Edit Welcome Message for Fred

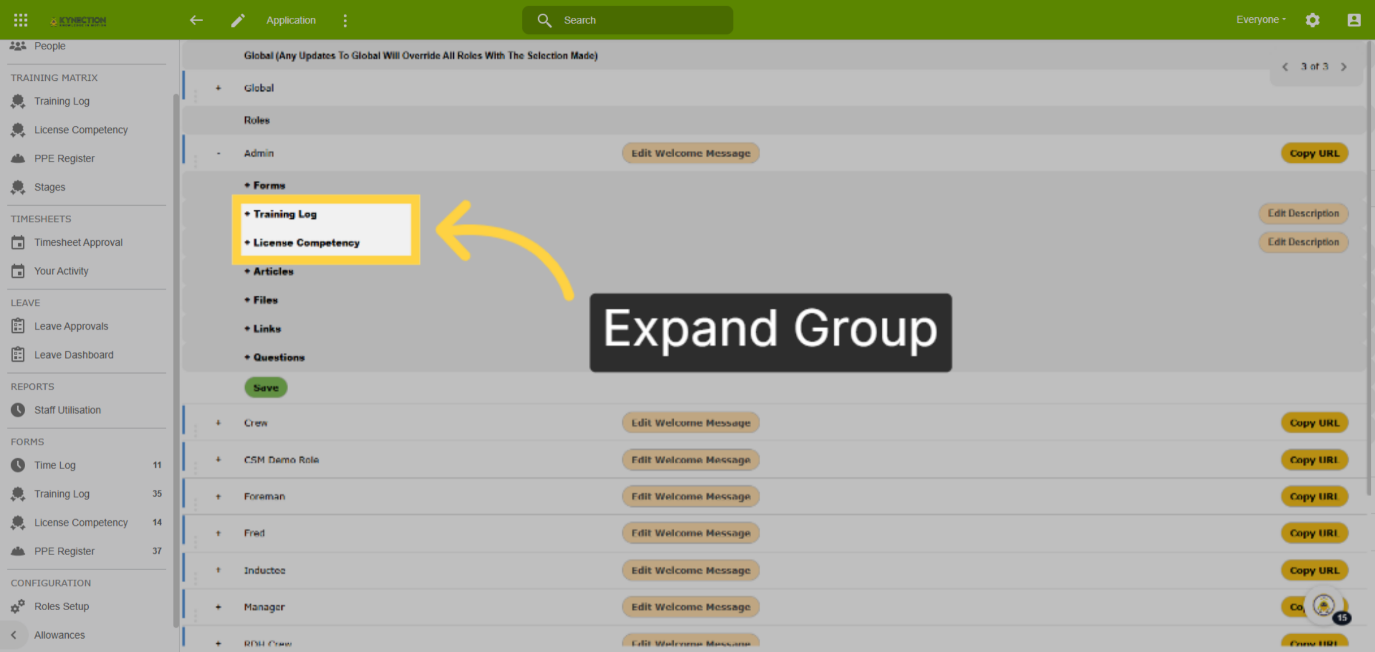pyautogui.click(x=690, y=533)
